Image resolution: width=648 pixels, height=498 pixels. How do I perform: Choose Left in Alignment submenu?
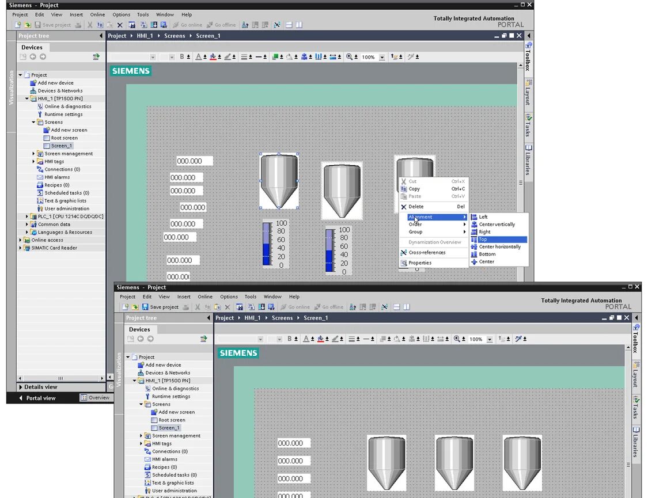click(498, 217)
